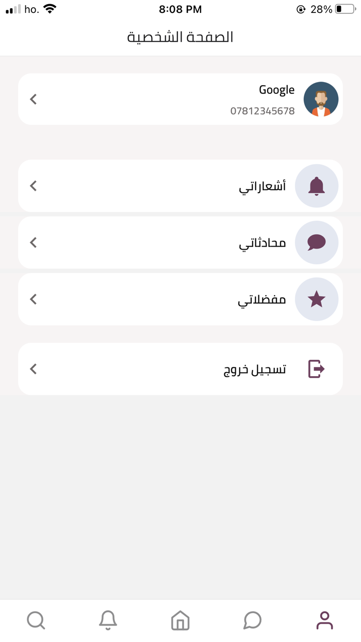361x642 pixels.
Task: Open the تسجيل خروج row chevron
Action: 33,368
